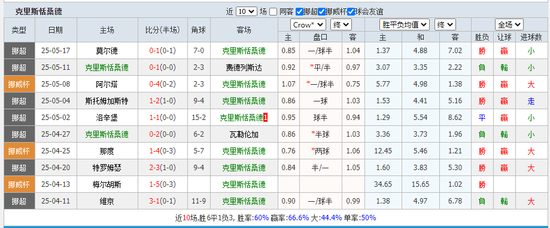Open the recent matches count dropdown showing 10
The width and height of the screenshot is (550, 228).
(x=247, y=11)
